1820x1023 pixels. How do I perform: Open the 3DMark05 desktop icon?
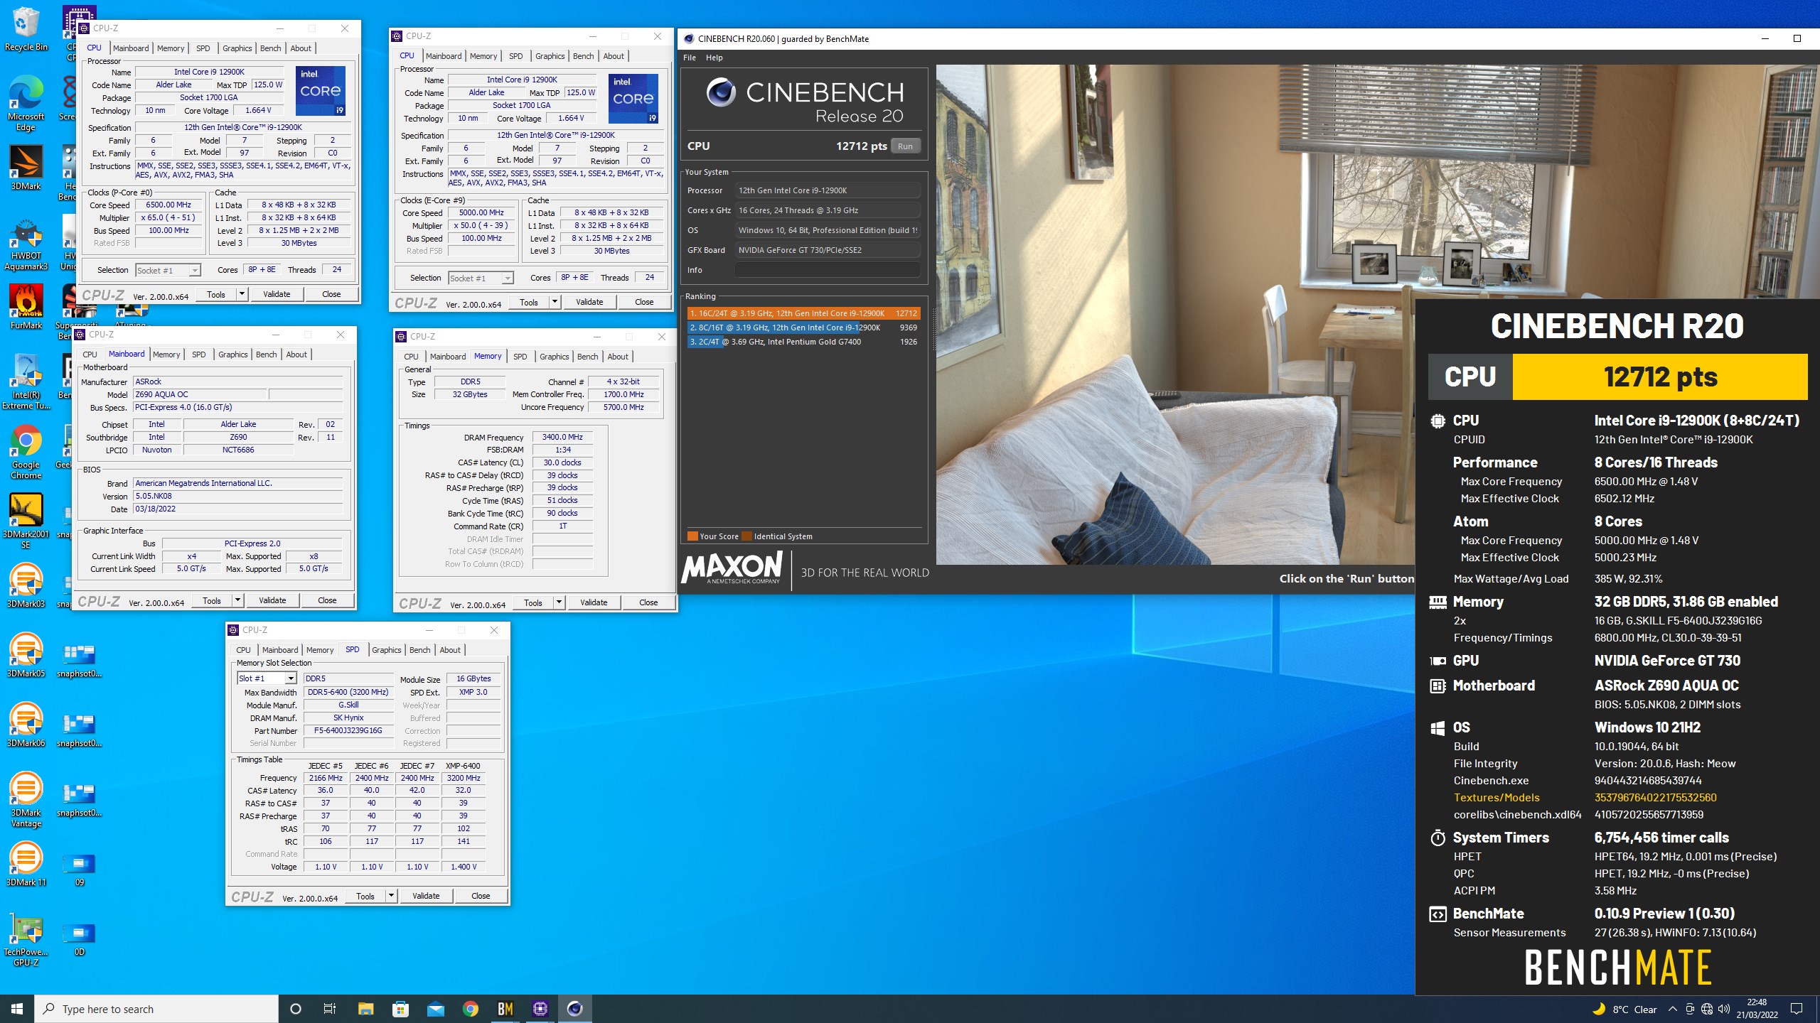pos(26,656)
